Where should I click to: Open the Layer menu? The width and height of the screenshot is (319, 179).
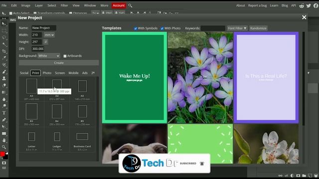39,5
